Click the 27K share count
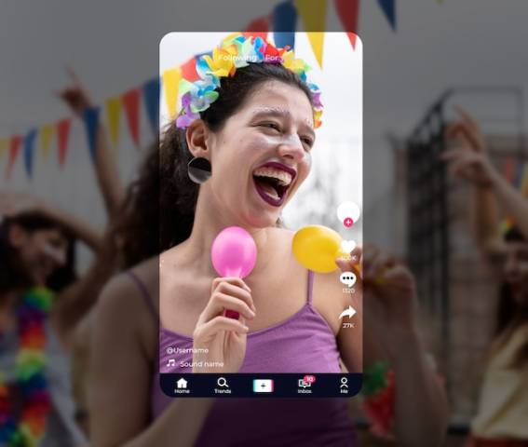 point(348,325)
